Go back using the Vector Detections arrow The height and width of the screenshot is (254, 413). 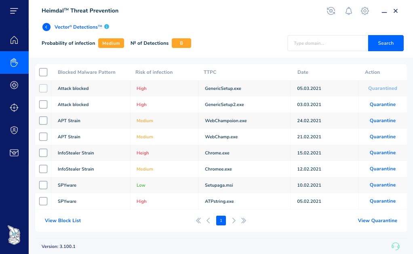46,27
